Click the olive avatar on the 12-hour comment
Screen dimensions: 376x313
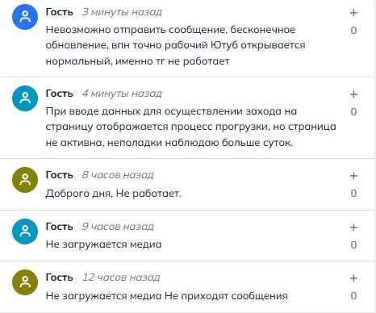click(x=25, y=282)
